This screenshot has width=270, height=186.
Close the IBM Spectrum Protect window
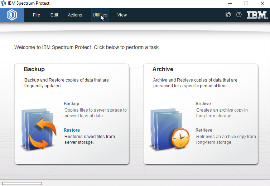[262, 3]
